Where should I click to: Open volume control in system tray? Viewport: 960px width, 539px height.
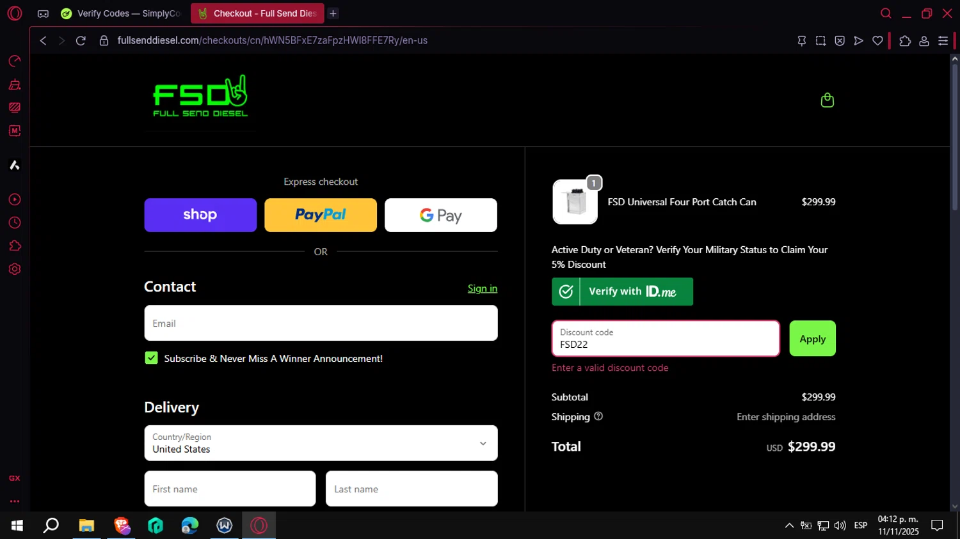pyautogui.click(x=840, y=526)
